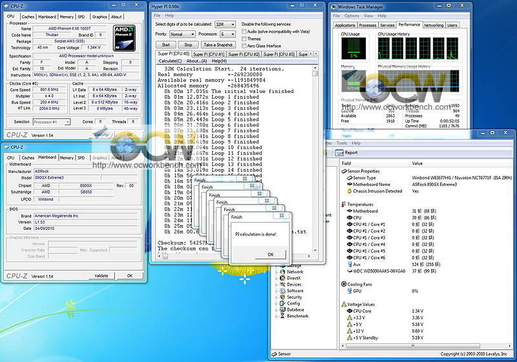Open the Options menu in Task Manager
This screenshot has width=517, height=362.
(x=352, y=15)
